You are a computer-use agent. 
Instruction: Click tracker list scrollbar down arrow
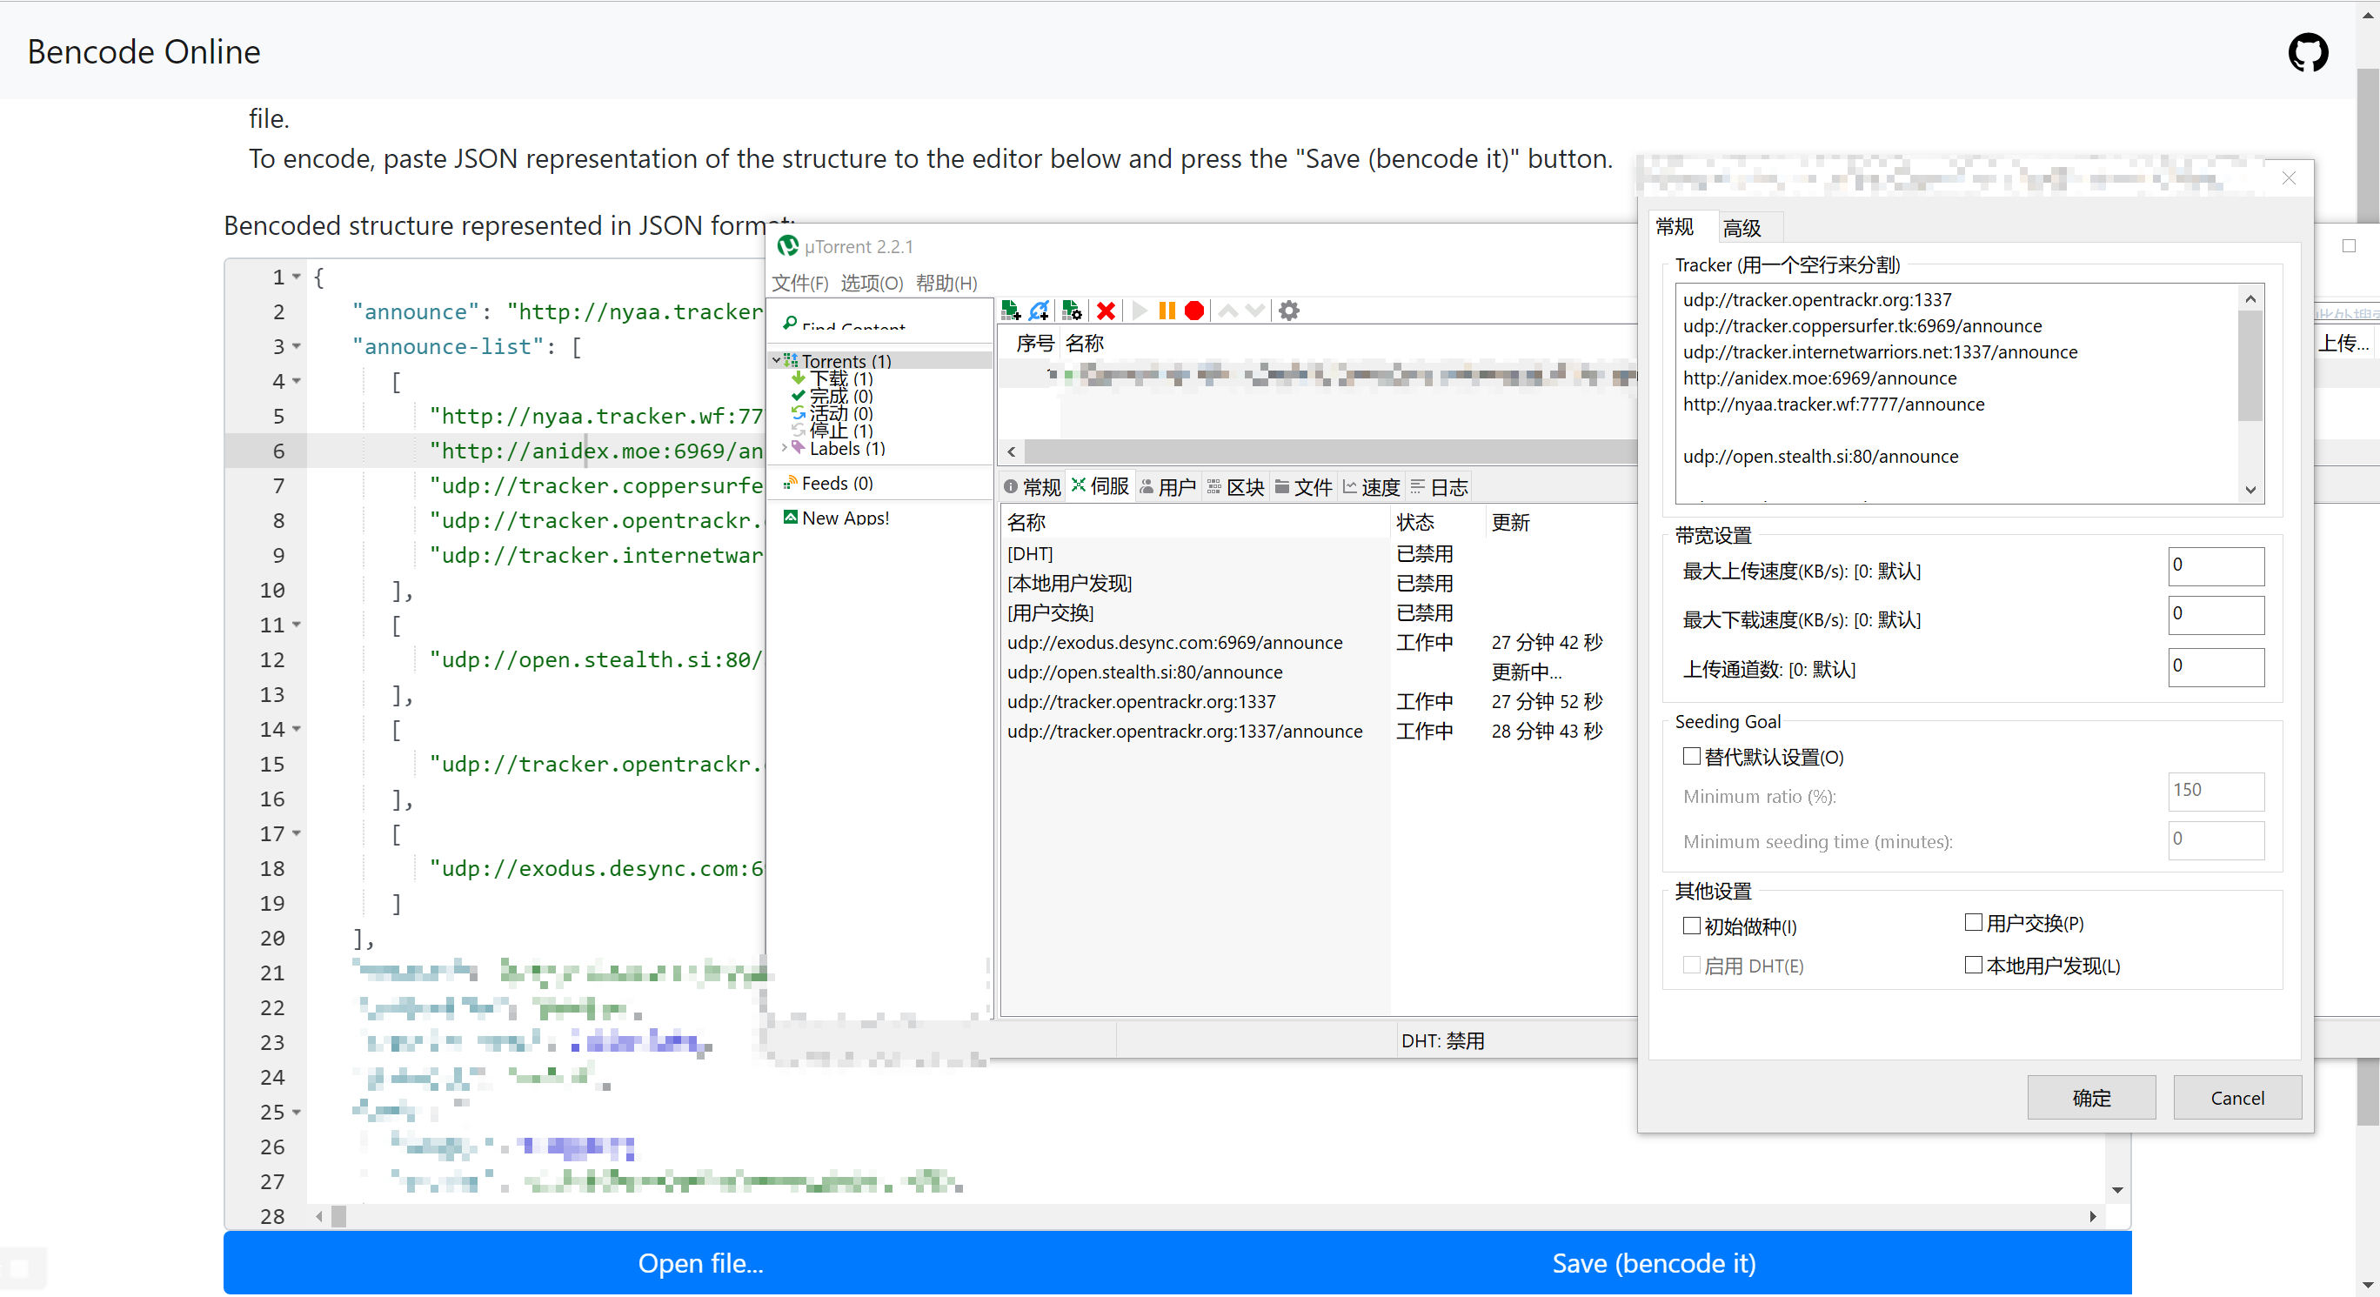point(2250,490)
